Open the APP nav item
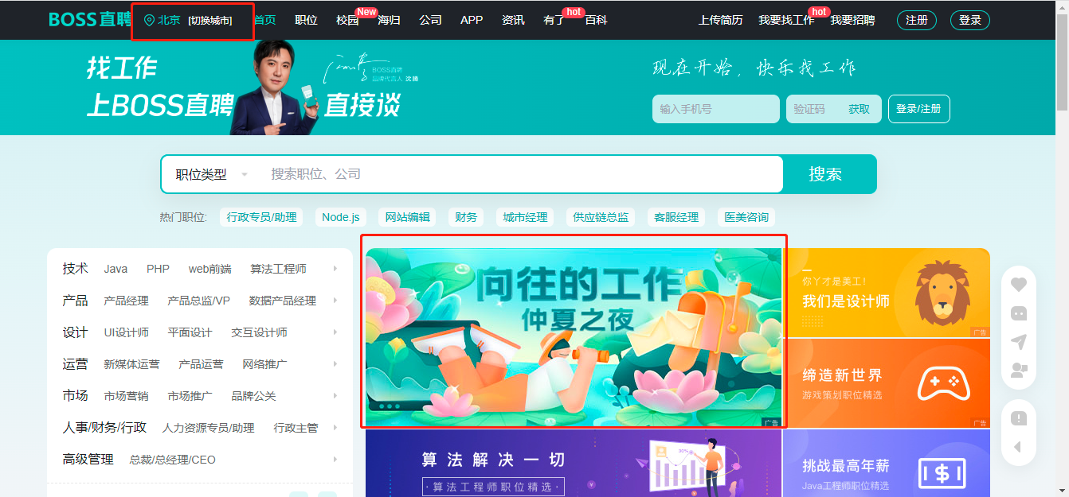The width and height of the screenshot is (1069, 497). pyautogui.click(x=472, y=20)
